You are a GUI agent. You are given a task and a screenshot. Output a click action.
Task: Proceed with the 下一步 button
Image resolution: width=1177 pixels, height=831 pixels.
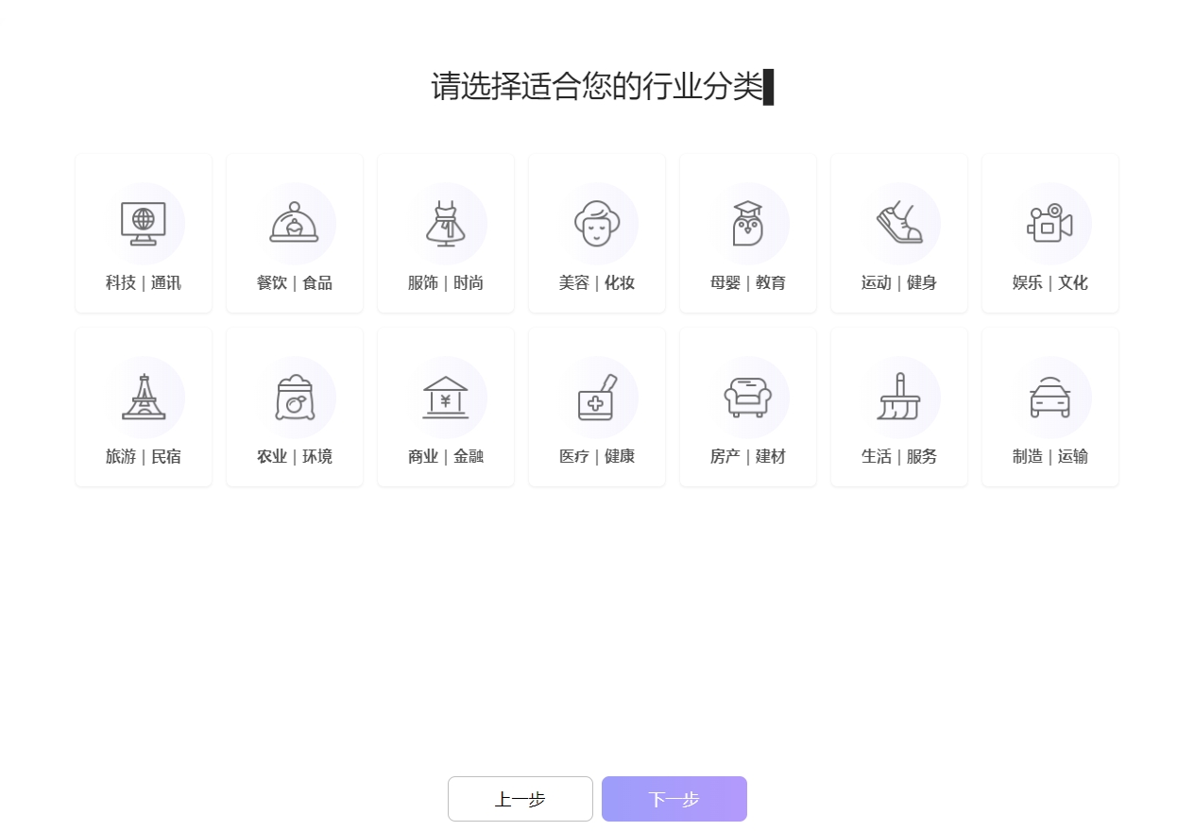click(674, 799)
